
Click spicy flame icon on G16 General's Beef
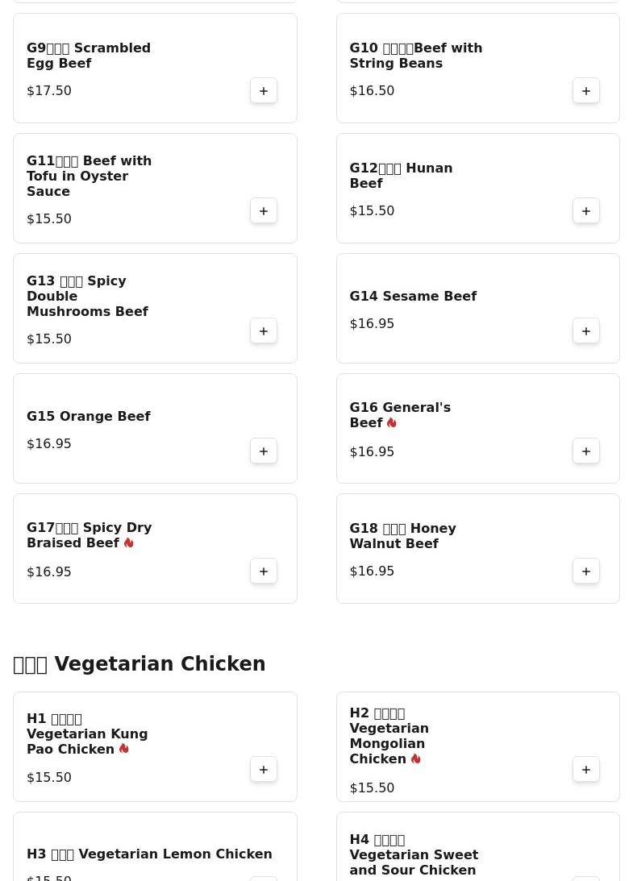pos(392,423)
